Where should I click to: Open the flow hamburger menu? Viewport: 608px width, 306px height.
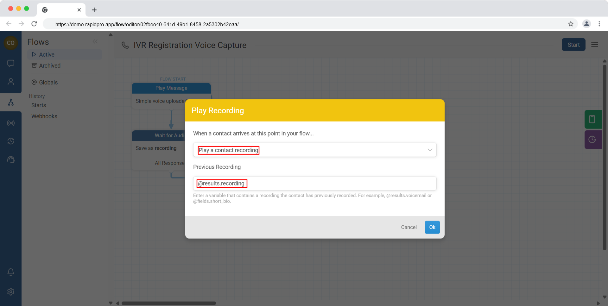595,45
